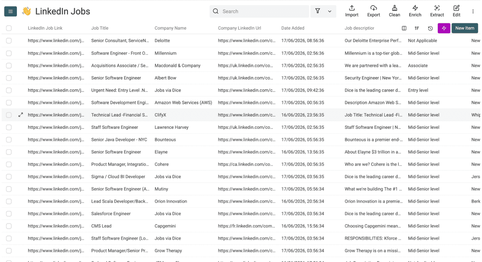Click the 'Elayne' company cell
The image size is (482, 262).
click(x=161, y=152)
